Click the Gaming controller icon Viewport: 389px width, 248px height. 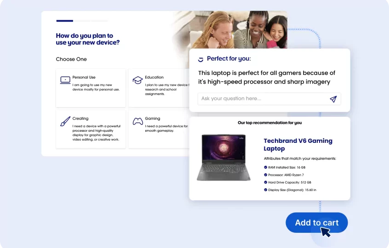pyautogui.click(x=137, y=121)
